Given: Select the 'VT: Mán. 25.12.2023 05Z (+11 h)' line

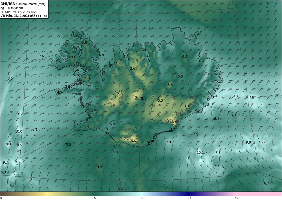Looking at the screenshot, I should [x=24, y=16].
